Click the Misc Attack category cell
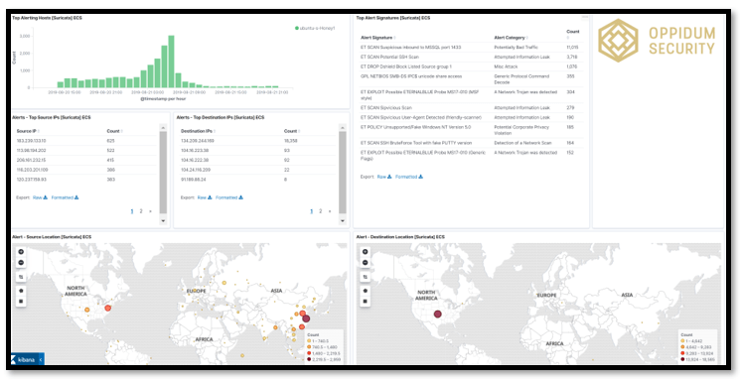The width and height of the screenshot is (740, 381). coord(505,66)
